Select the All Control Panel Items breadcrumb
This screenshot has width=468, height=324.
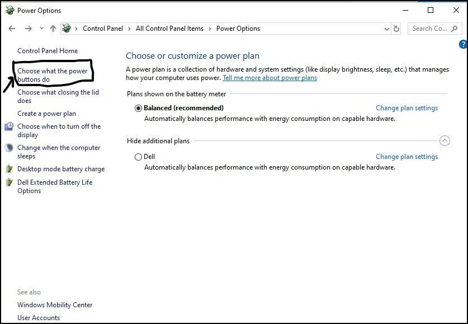pos(169,29)
